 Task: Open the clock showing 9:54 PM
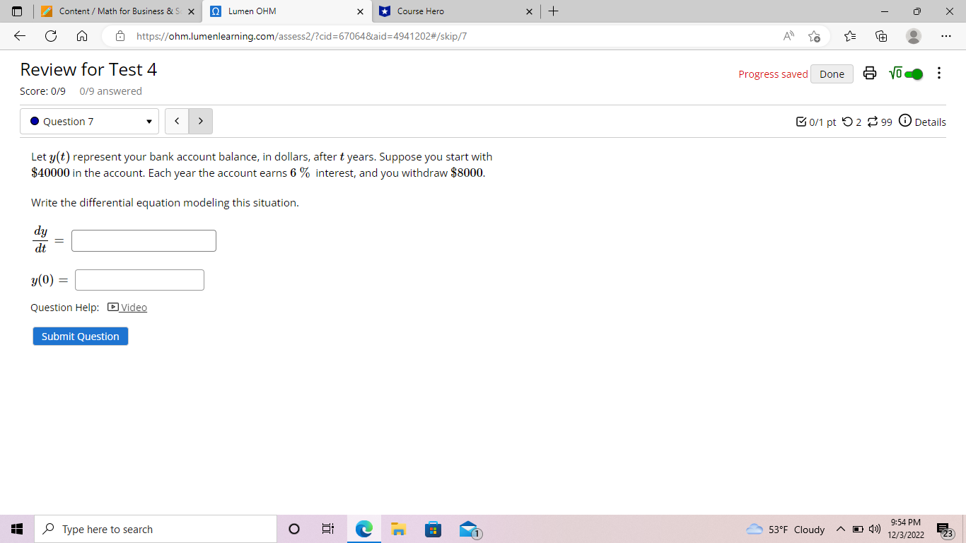906,528
